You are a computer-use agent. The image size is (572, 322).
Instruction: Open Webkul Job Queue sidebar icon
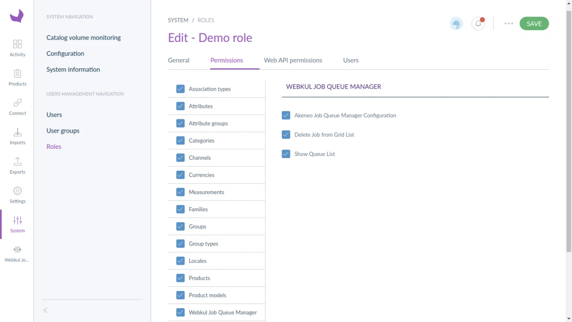(18, 249)
